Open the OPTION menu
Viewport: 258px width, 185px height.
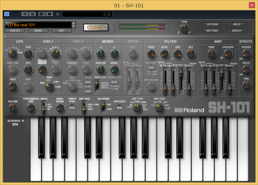[212, 25]
